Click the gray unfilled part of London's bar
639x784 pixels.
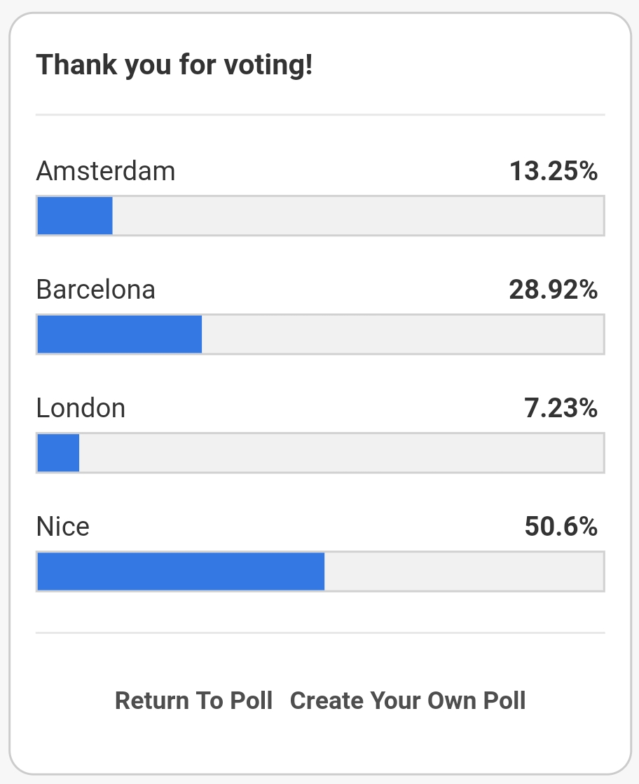[x=341, y=453]
